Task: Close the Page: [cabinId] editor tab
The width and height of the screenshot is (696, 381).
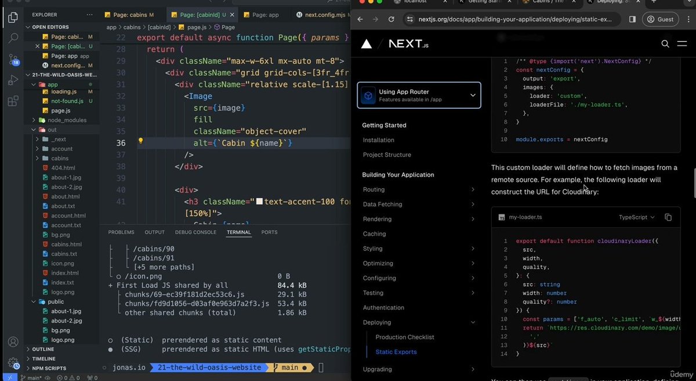Action: click(232, 14)
